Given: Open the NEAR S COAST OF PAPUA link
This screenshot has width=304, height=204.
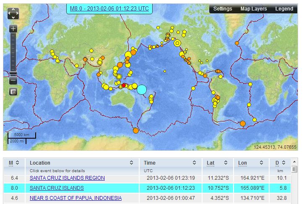Looking at the screenshot, I should 75,198.
